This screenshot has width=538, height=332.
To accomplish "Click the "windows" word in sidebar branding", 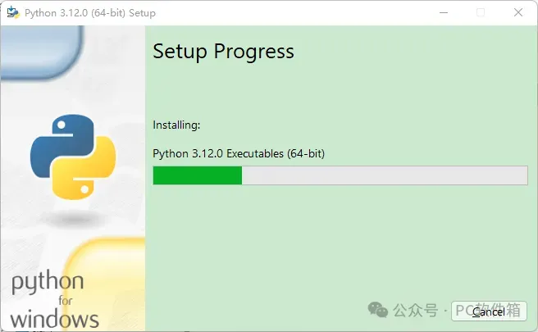I will coord(55,318).
